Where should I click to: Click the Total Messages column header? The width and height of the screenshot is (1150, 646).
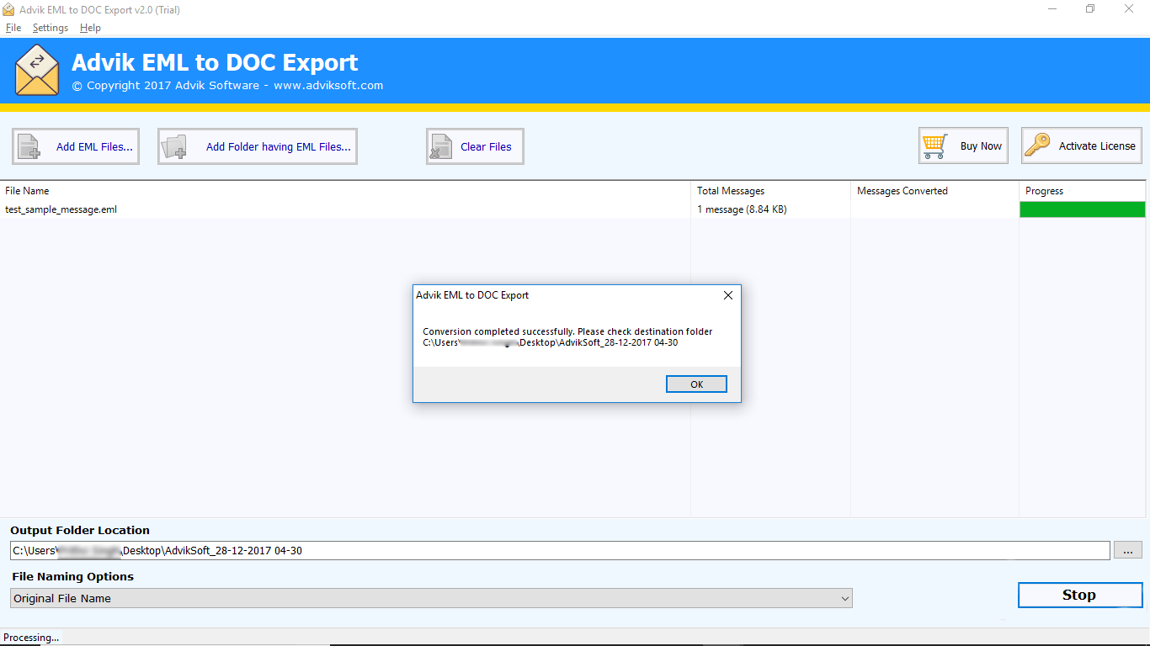point(770,191)
